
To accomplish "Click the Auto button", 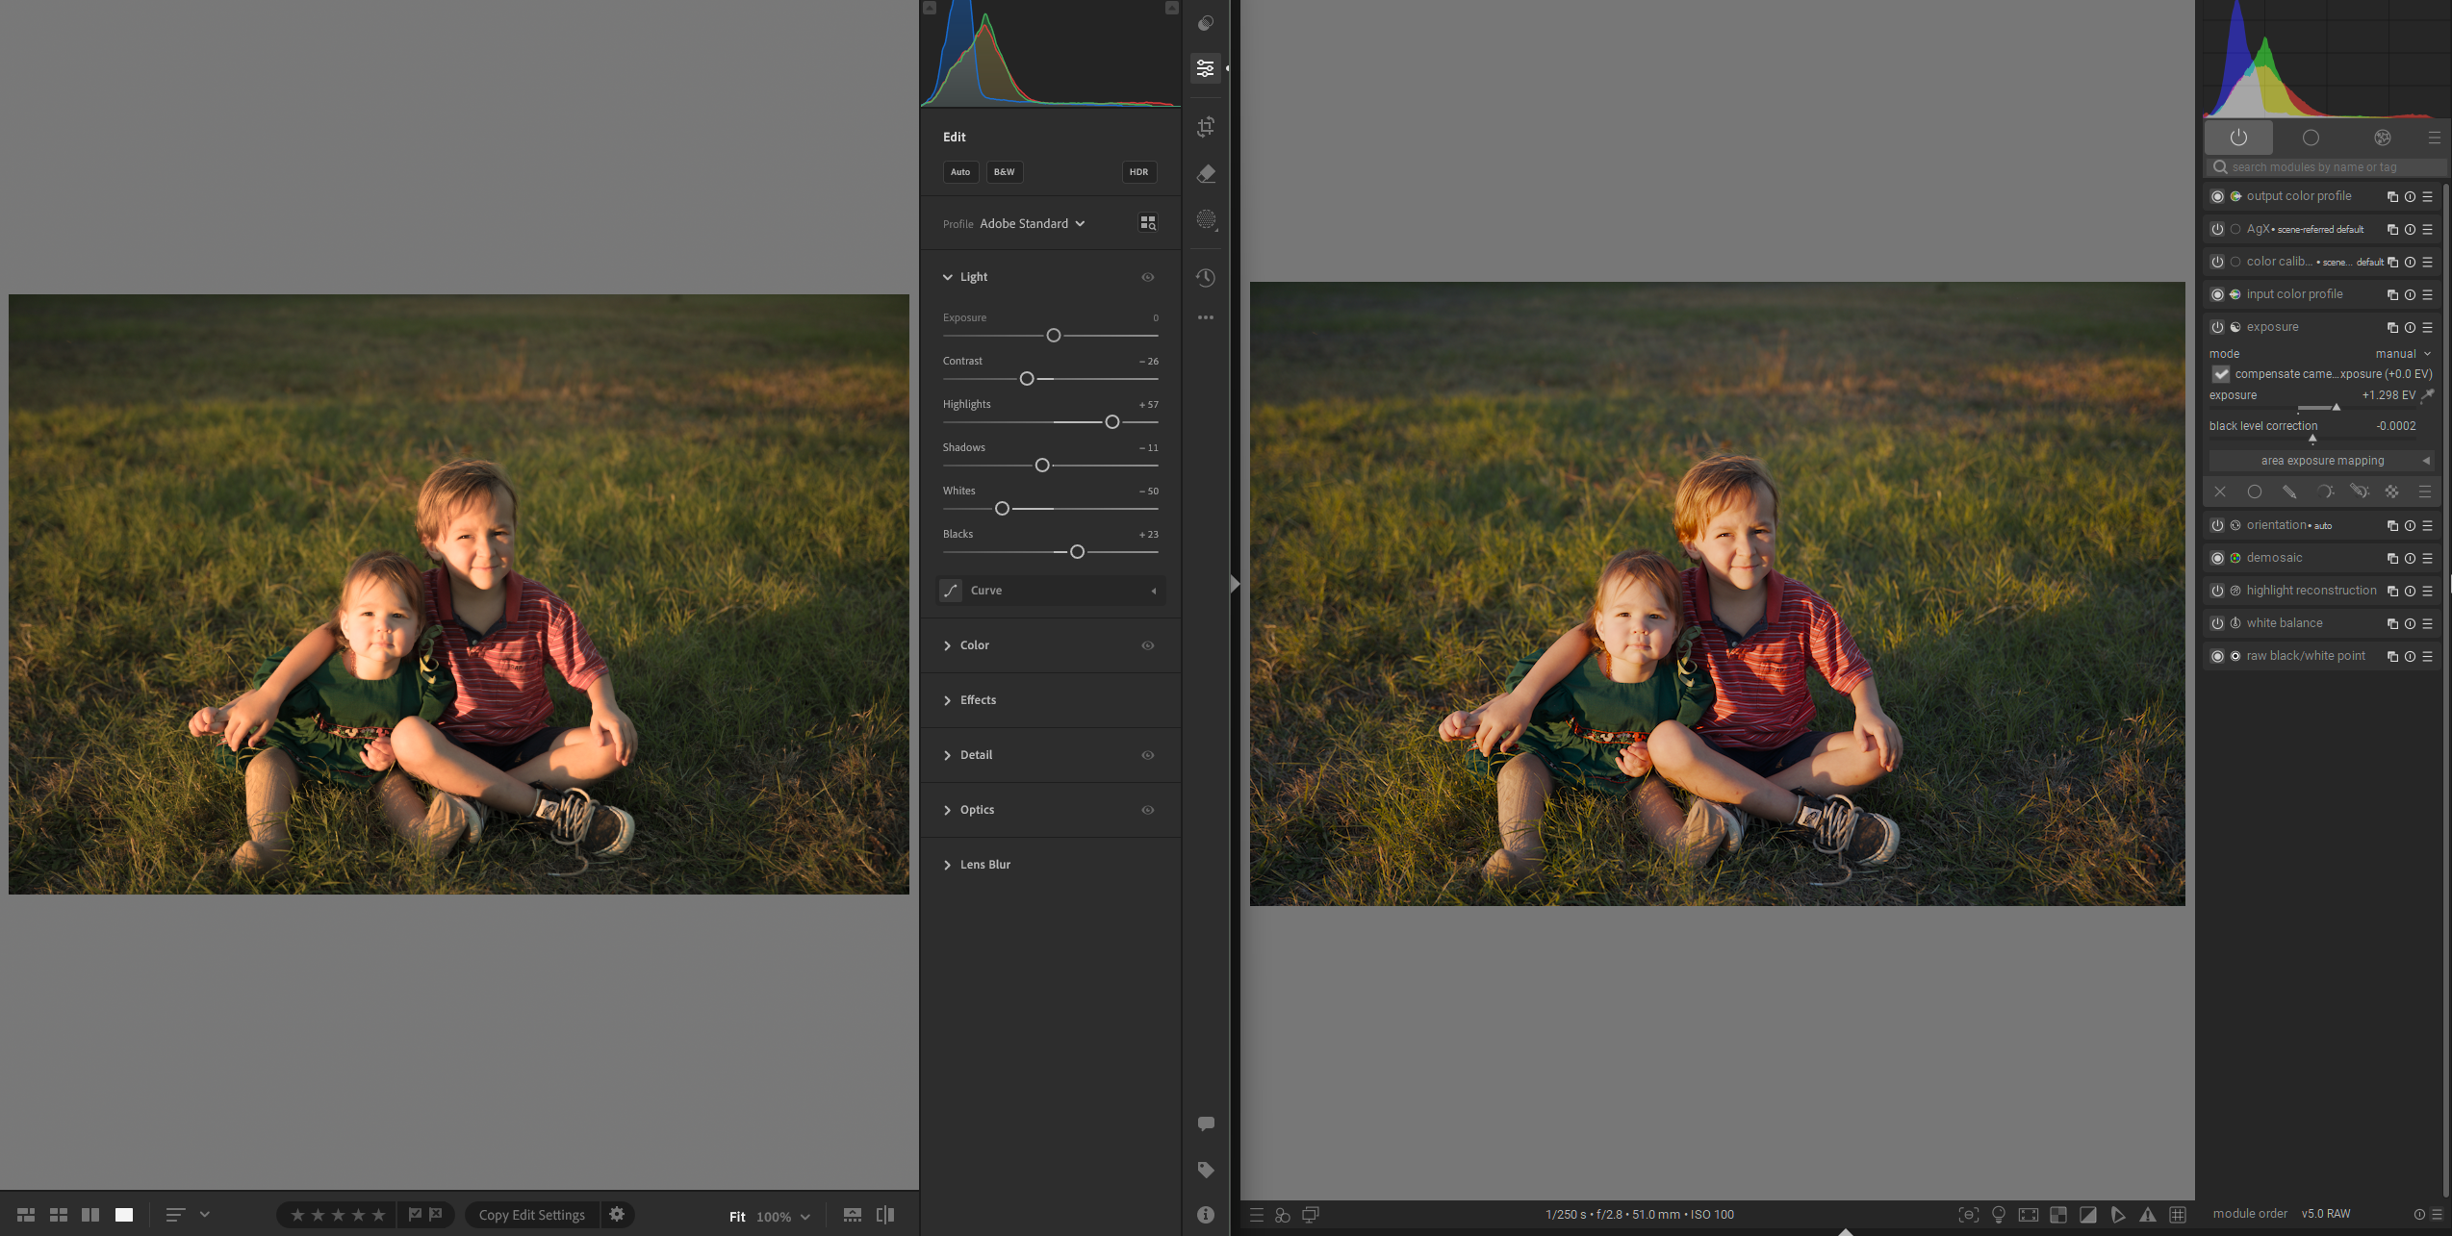I will tap(960, 172).
